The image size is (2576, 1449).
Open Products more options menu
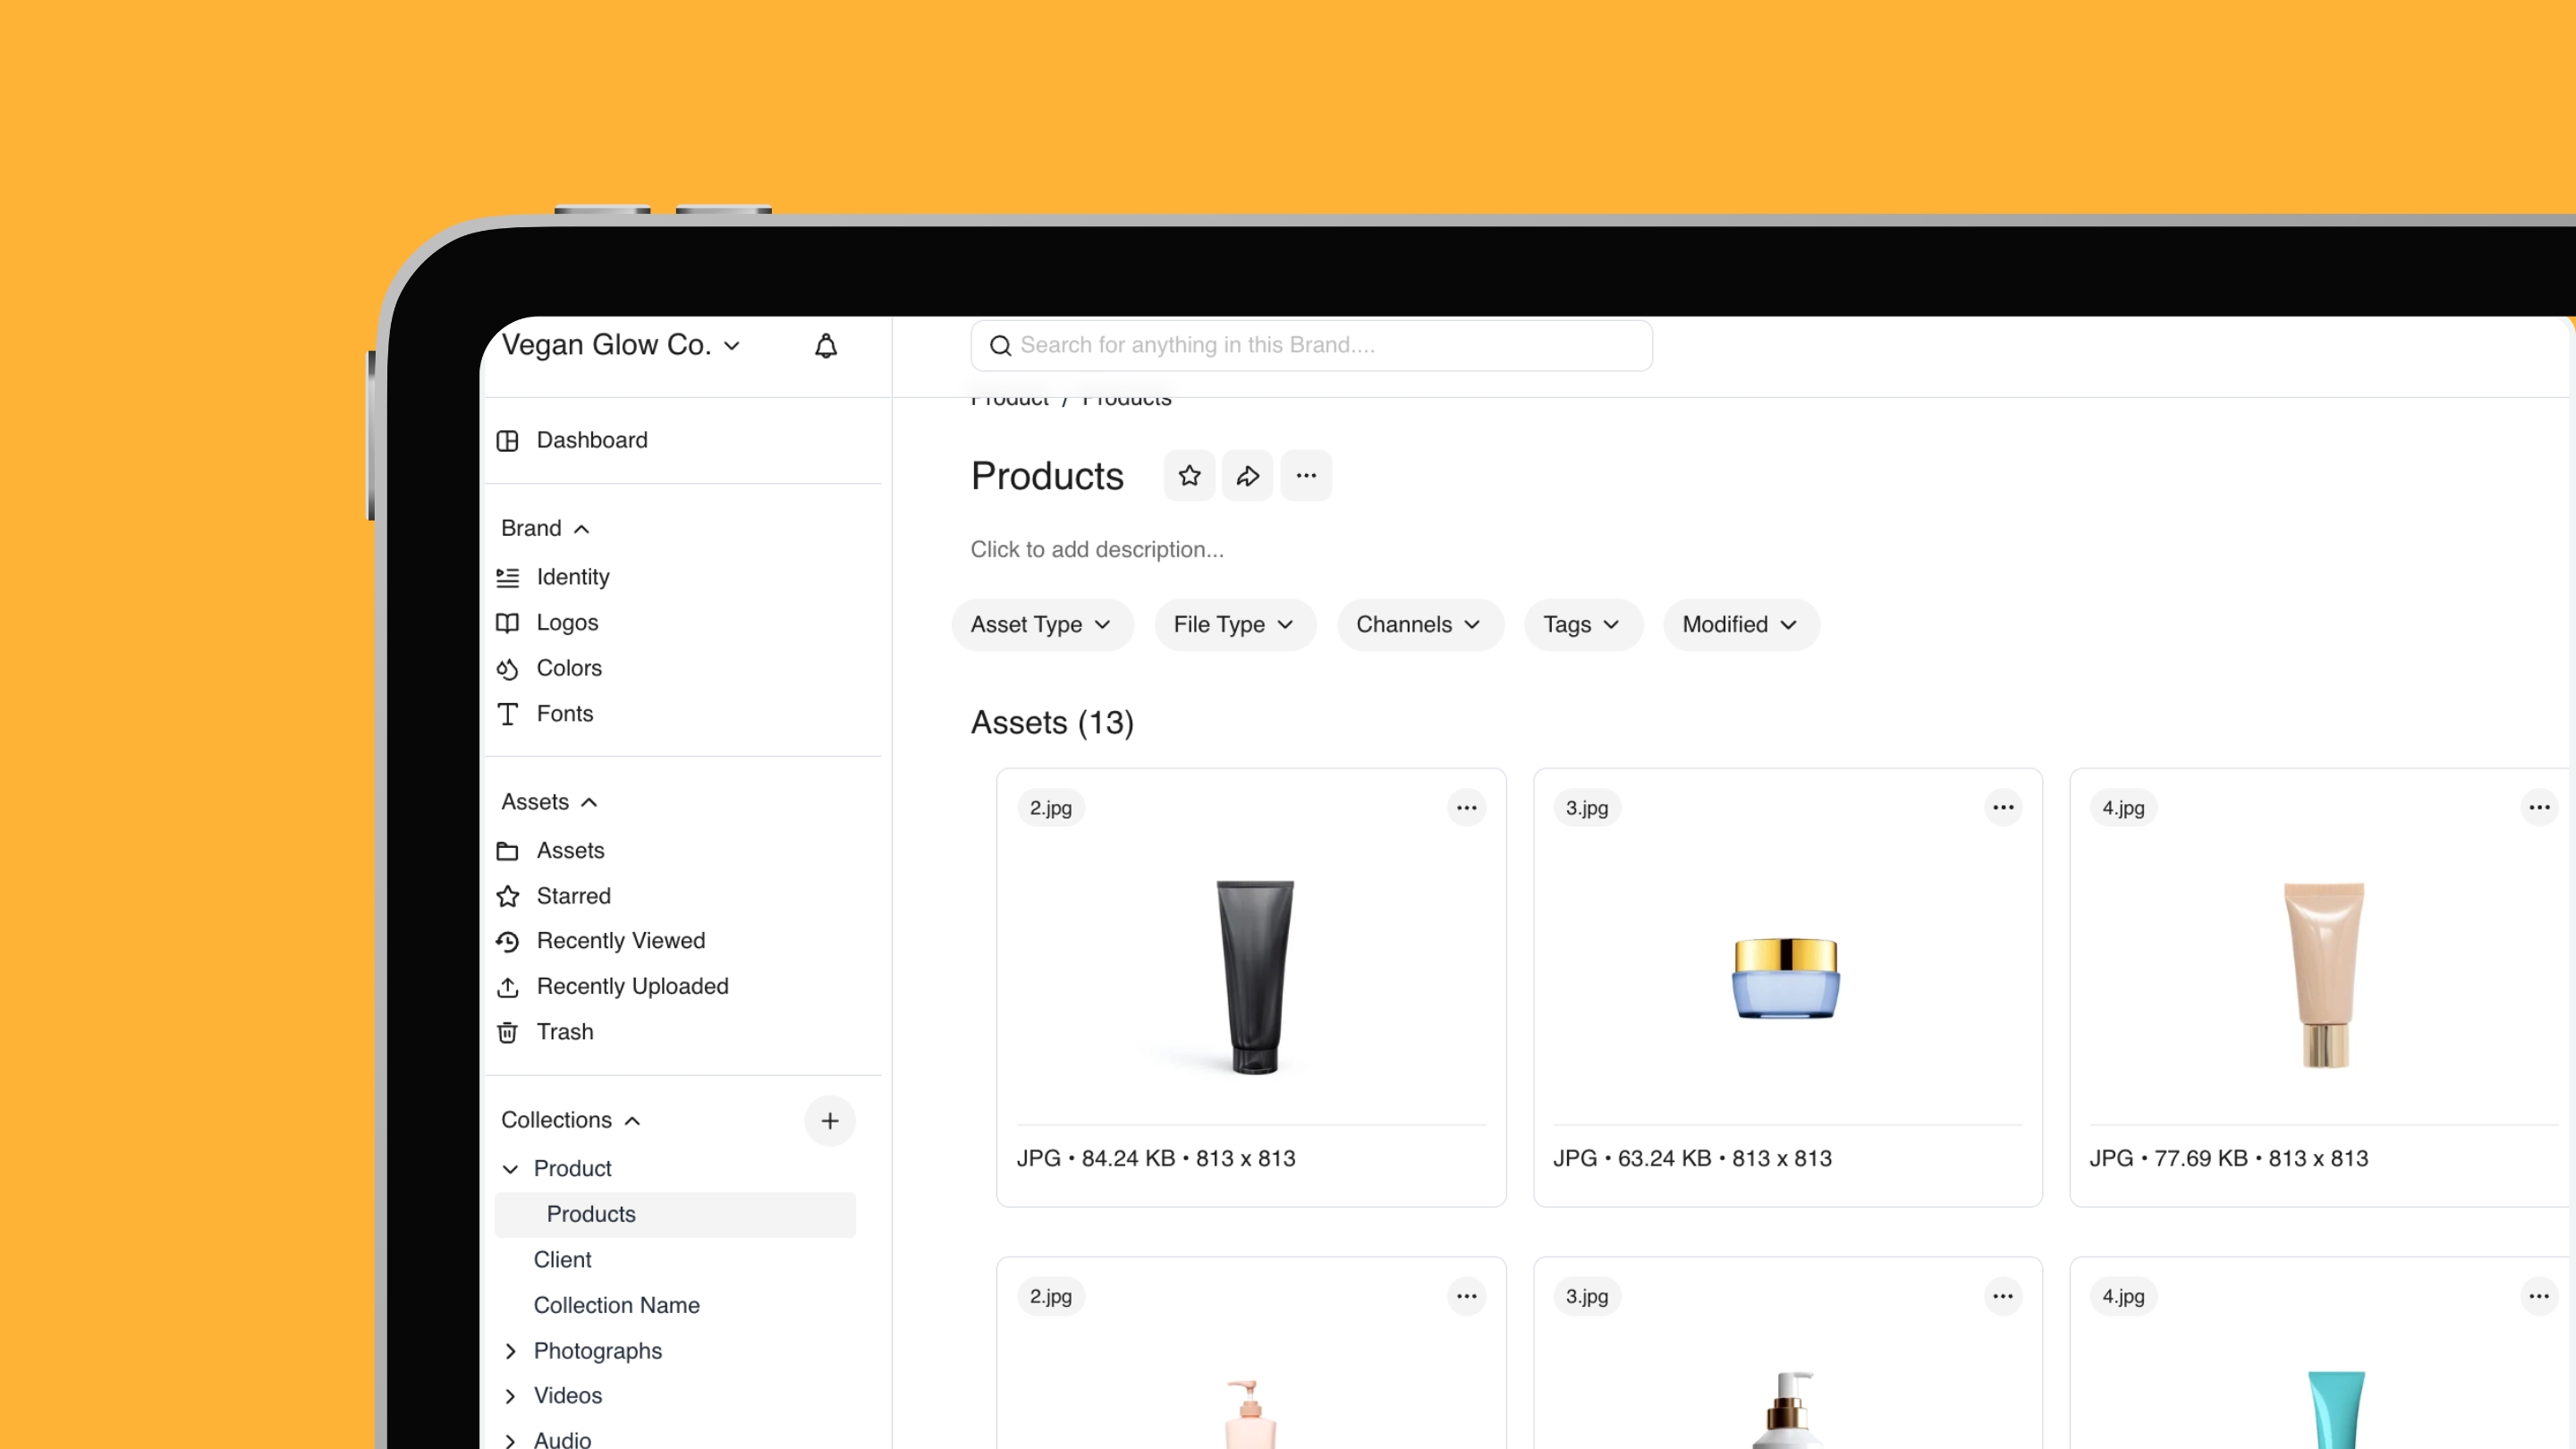click(x=1306, y=476)
